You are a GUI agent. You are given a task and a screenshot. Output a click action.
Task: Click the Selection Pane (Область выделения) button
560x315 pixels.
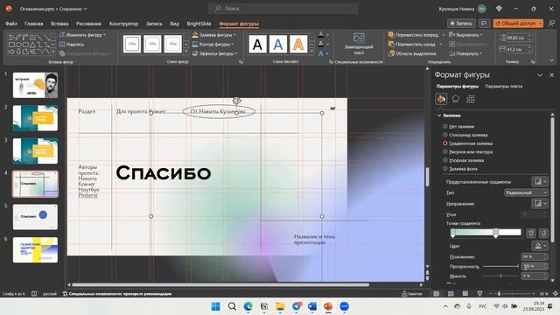(x=412, y=53)
